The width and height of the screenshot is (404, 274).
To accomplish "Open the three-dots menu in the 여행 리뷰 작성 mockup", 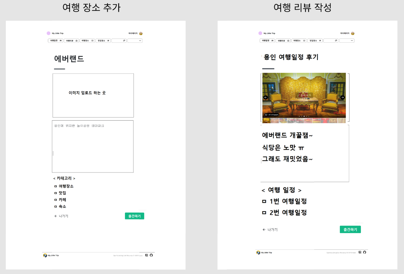I will point(347,41).
